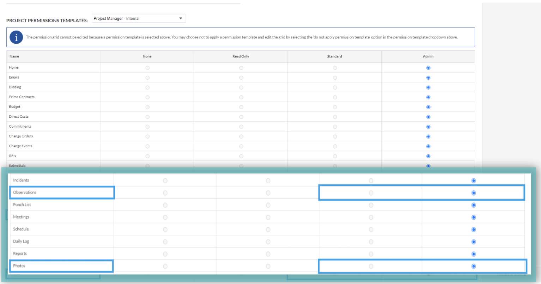The height and width of the screenshot is (284, 541).
Task: Set Daily Log to Admin
Action: (x=474, y=242)
